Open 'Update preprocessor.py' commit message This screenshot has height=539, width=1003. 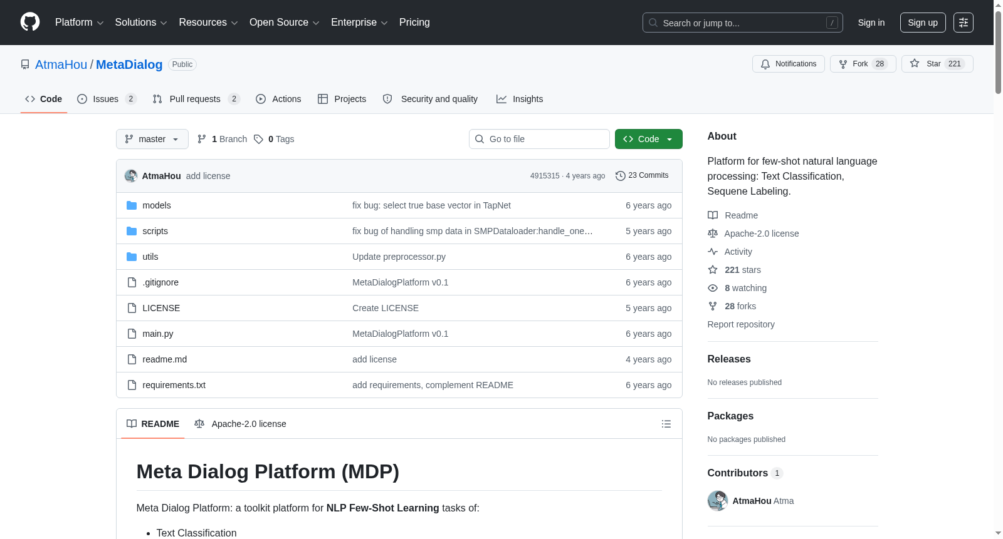(399, 257)
